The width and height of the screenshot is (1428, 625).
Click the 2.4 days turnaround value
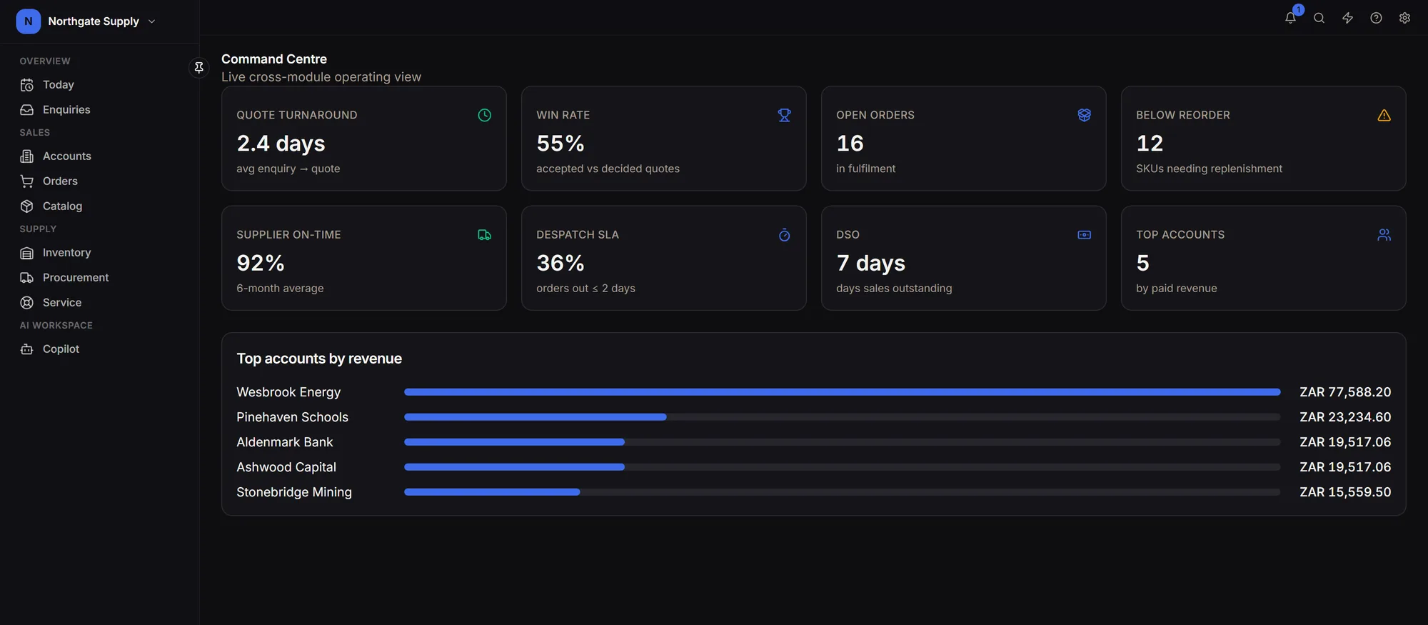pyautogui.click(x=281, y=144)
